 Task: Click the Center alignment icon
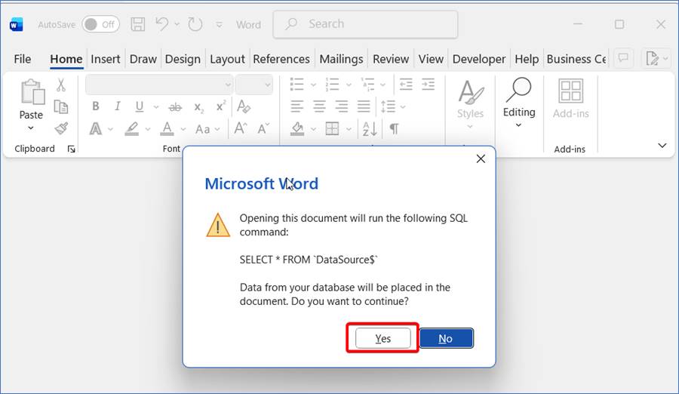[319, 106]
